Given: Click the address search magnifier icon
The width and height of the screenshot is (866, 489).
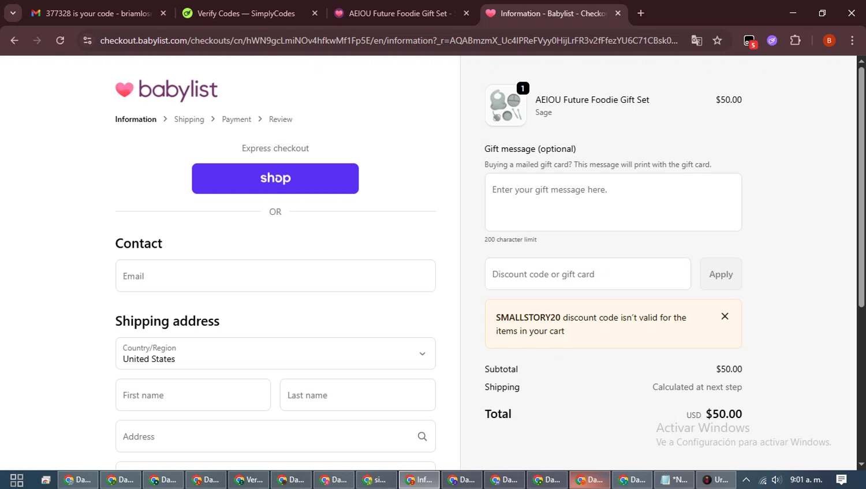Looking at the screenshot, I should [x=422, y=436].
